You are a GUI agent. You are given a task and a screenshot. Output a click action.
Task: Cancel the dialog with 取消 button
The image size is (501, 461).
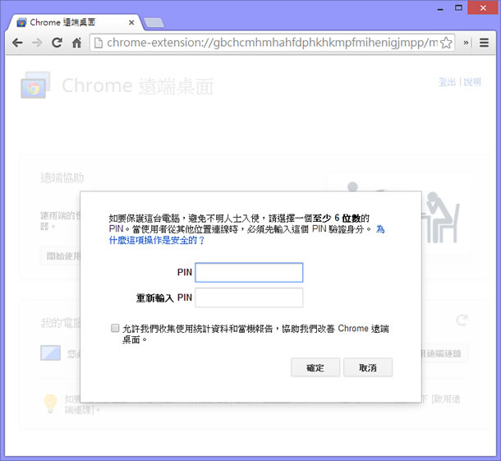pyautogui.click(x=368, y=367)
